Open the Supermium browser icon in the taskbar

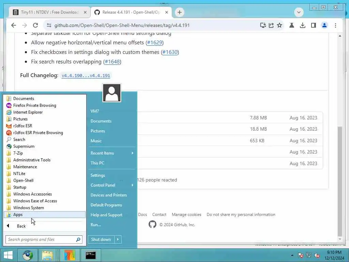point(28,255)
